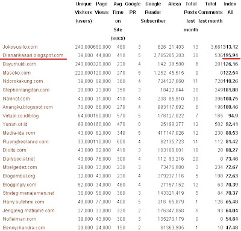241x231 pixels.
Task: Select index value 195.94
Action: tap(230, 55)
